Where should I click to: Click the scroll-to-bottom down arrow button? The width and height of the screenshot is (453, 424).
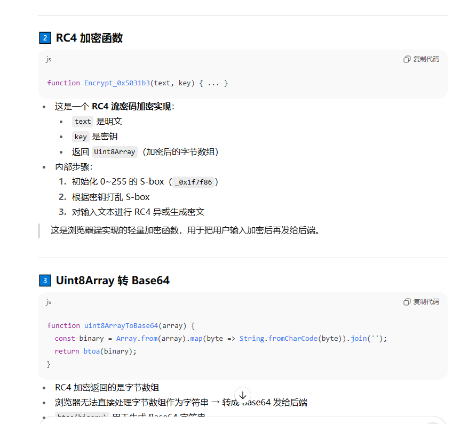[243, 395]
